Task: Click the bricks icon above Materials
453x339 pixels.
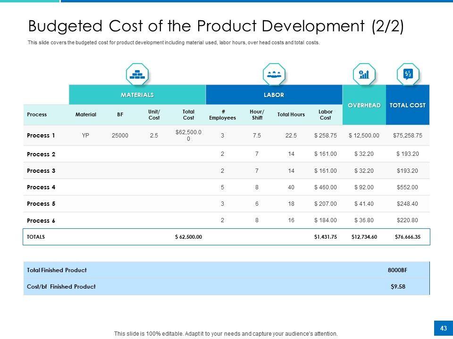Action: point(137,74)
